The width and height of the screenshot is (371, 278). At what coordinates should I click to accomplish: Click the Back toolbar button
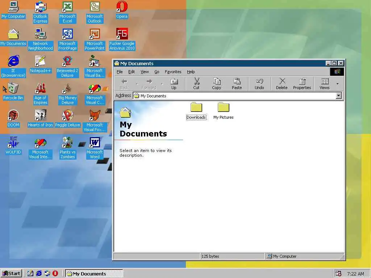tap(124, 84)
